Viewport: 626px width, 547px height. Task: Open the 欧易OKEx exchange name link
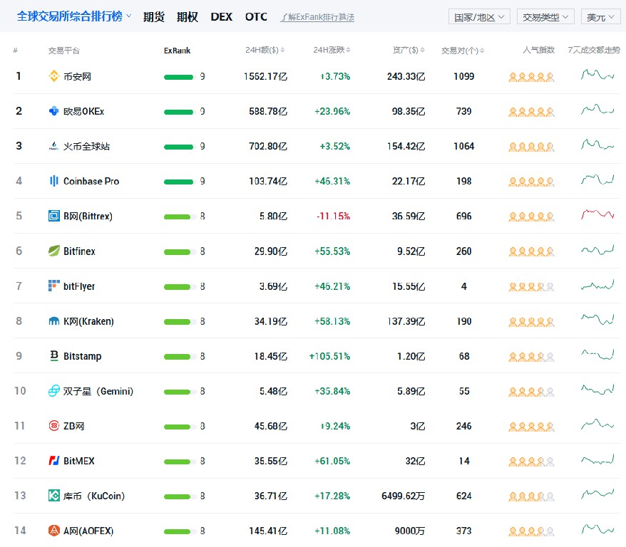tap(84, 111)
